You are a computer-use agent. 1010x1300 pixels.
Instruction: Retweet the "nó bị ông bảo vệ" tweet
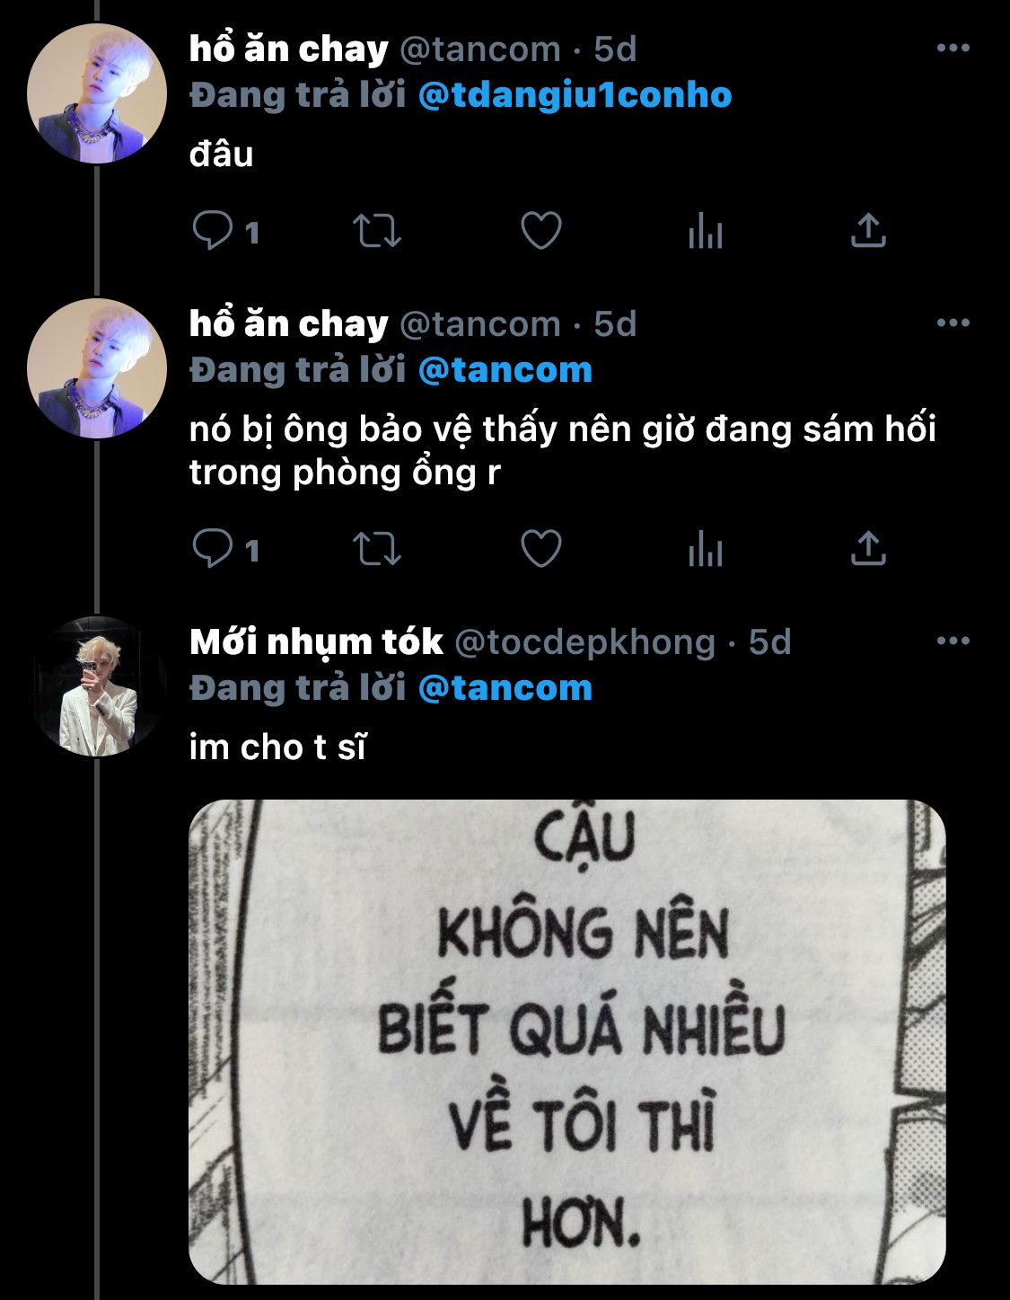(x=376, y=549)
